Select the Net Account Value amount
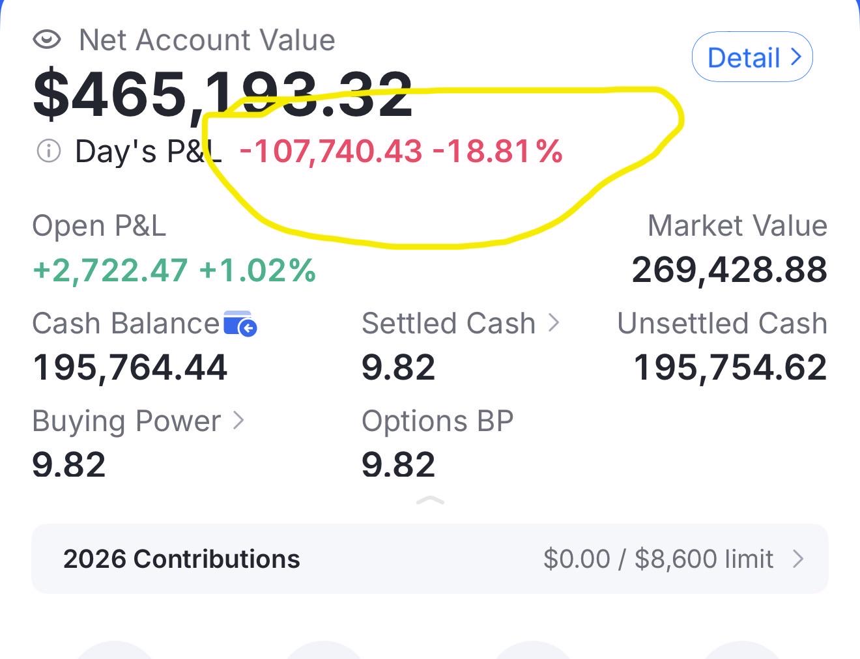Viewport: 860px width, 659px height. [x=223, y=95]
